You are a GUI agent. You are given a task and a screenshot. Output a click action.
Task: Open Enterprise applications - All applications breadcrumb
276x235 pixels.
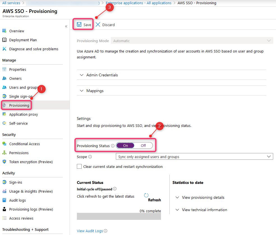(138, 3)
